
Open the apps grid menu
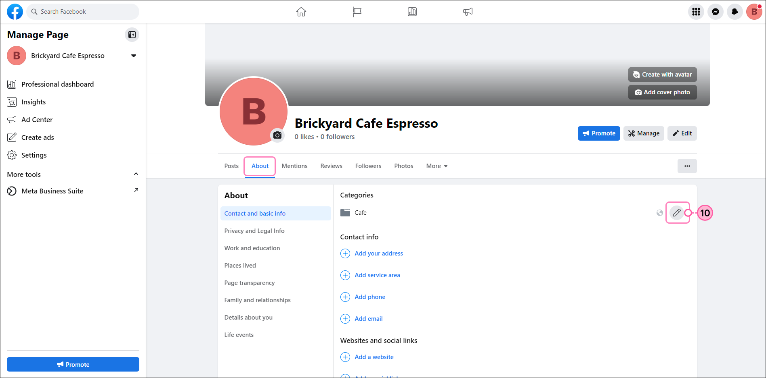pos(696,12)
